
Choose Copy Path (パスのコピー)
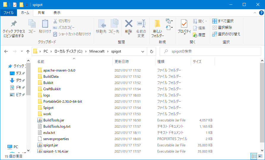coord(64,28)
